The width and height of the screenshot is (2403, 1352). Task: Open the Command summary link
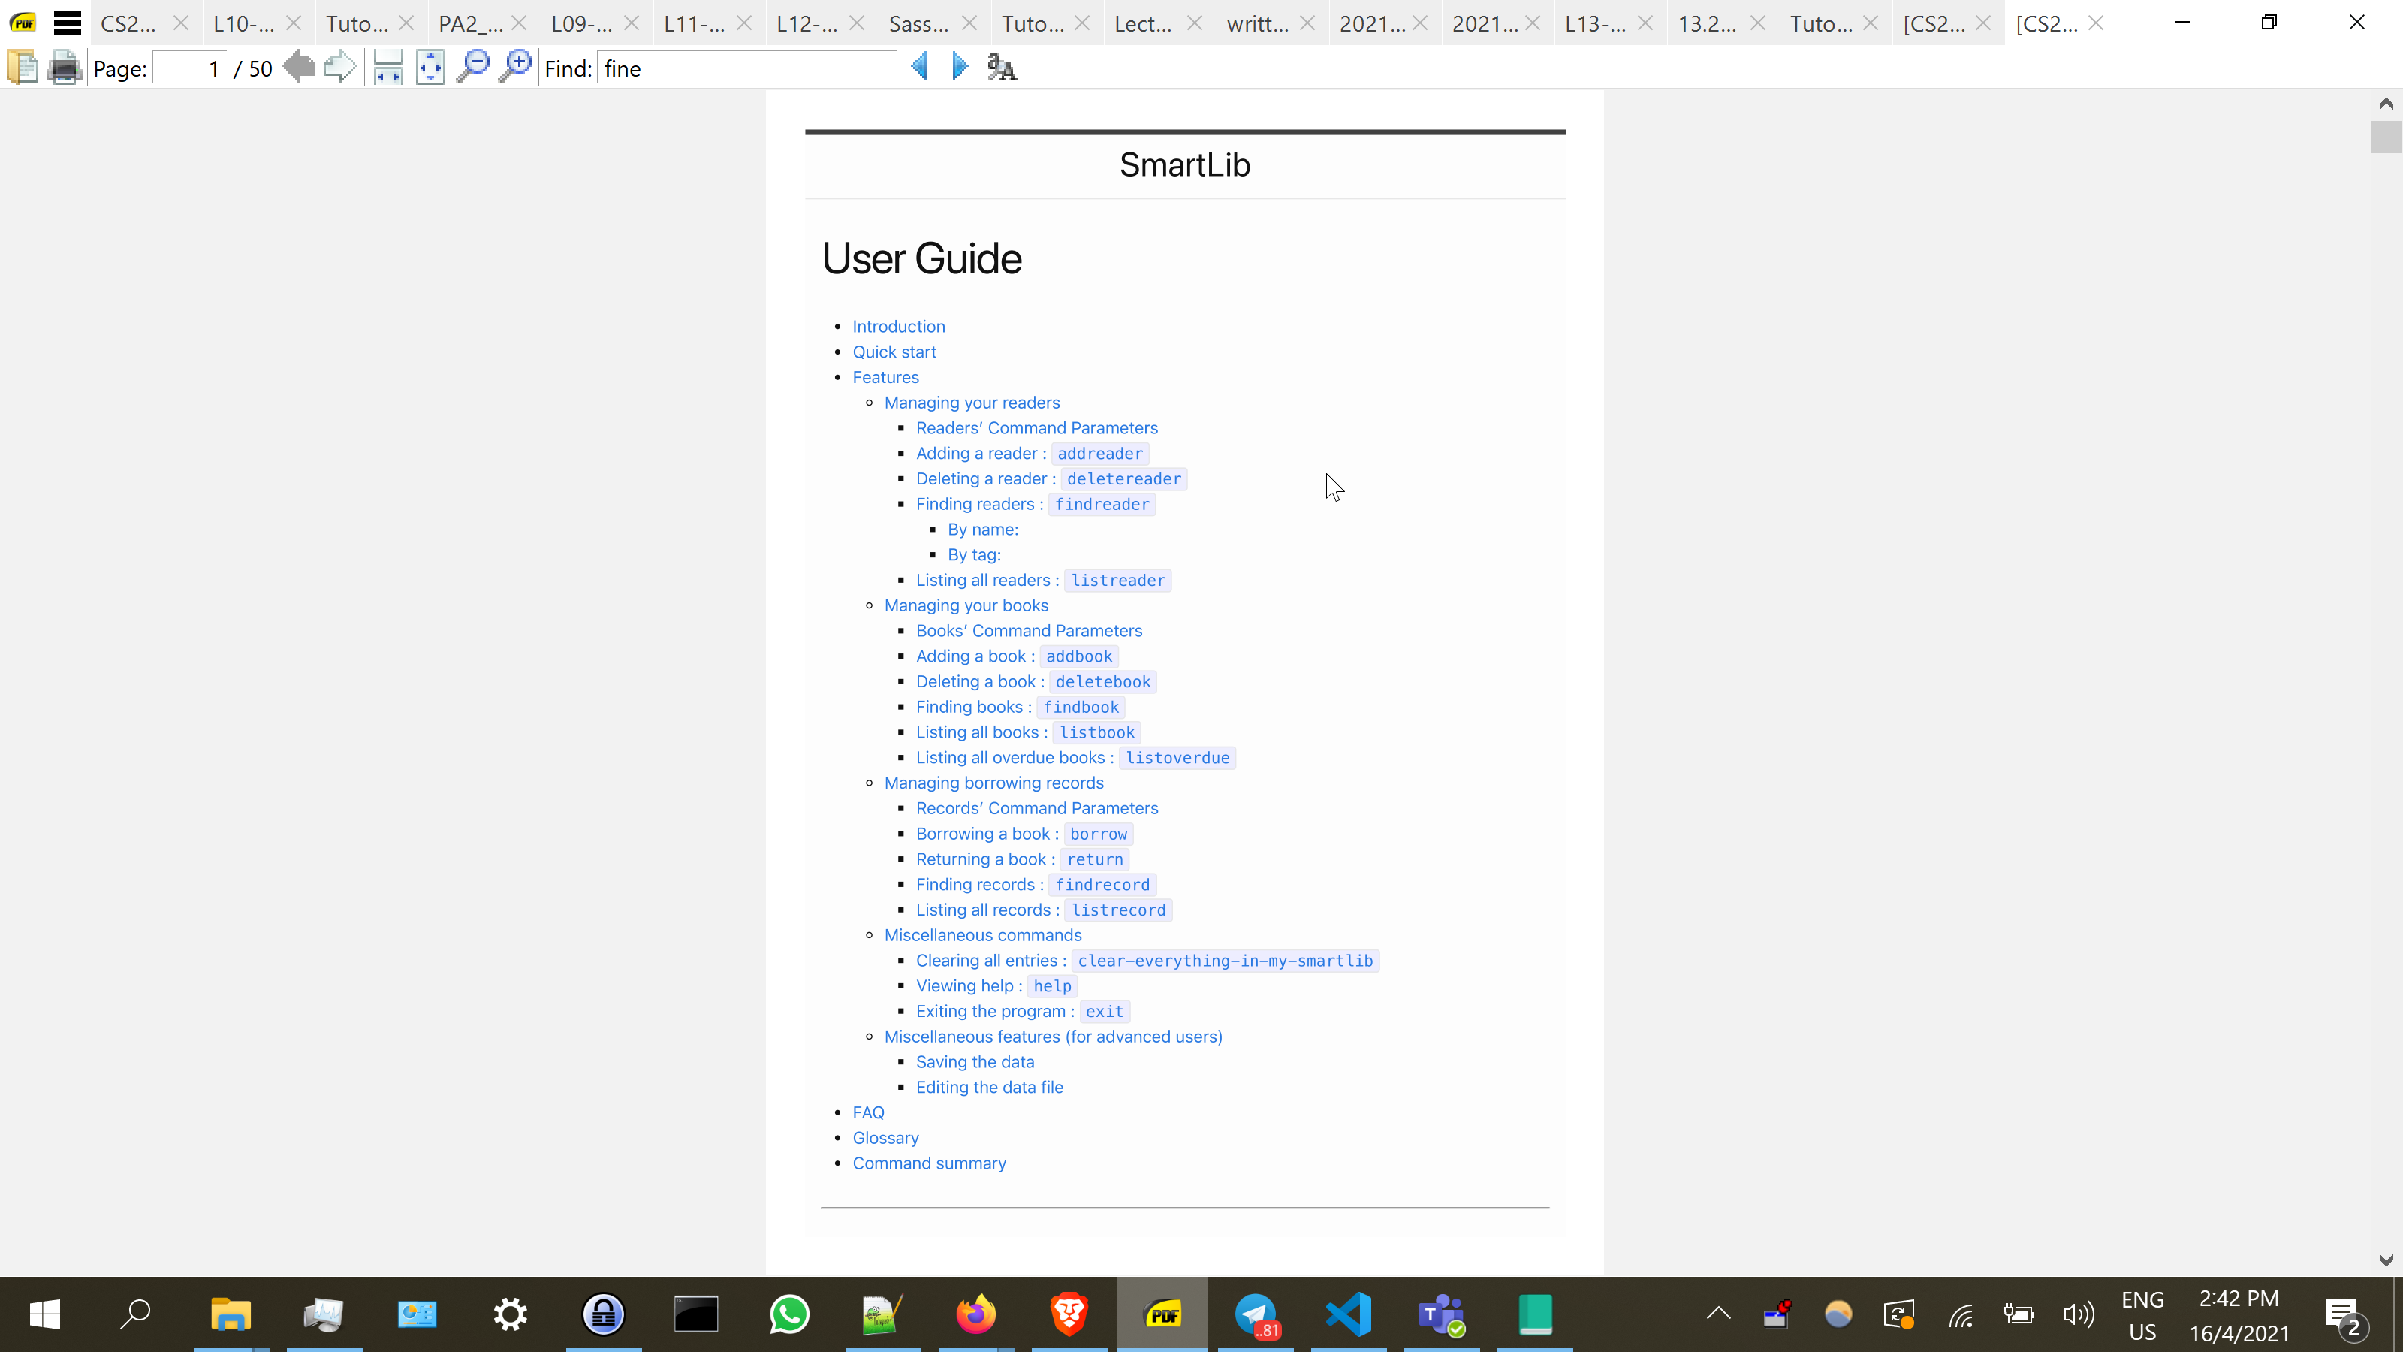pos(928,1163)
